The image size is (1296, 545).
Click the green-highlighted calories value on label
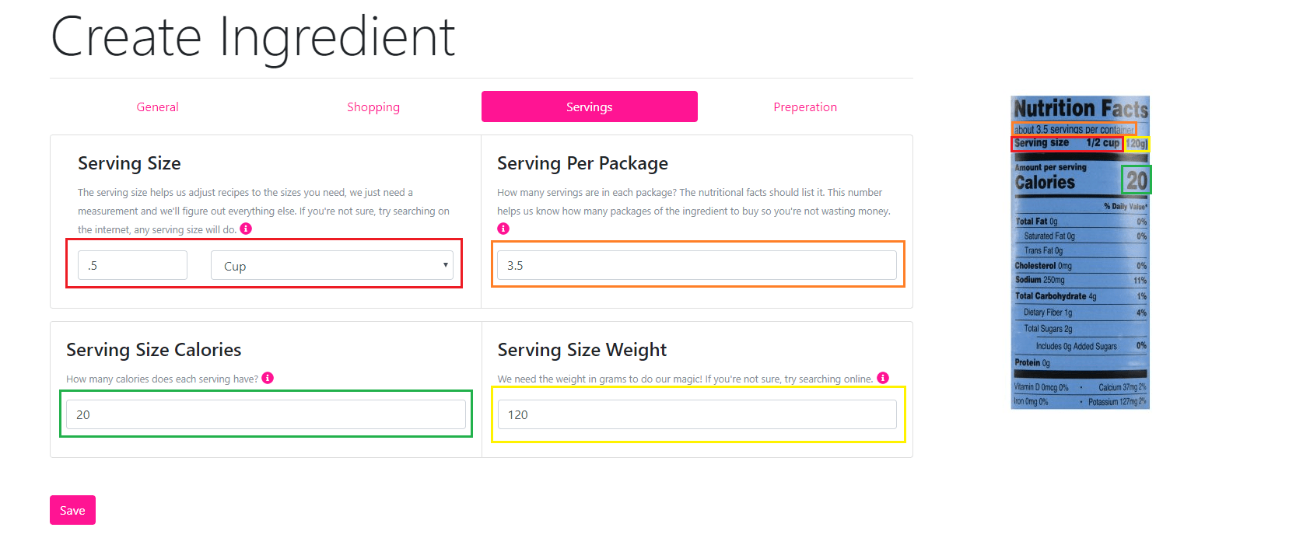(x=1137, y=180)
